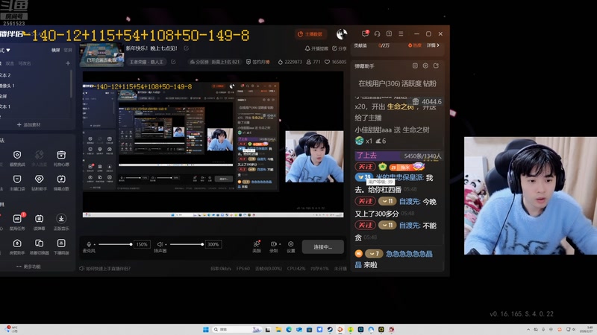
Task: Open message icon with red notification badge
Action: 365,33
